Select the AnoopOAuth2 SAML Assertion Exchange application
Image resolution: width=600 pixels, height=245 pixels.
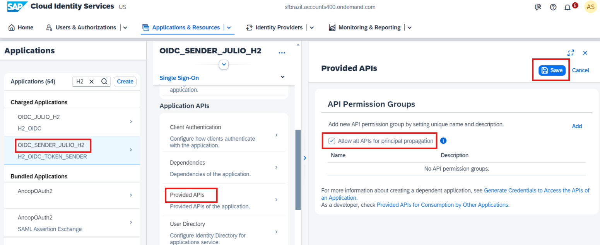[72, 223]
